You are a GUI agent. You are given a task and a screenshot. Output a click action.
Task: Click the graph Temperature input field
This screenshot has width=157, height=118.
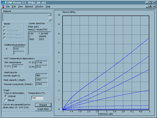[37, 98]
